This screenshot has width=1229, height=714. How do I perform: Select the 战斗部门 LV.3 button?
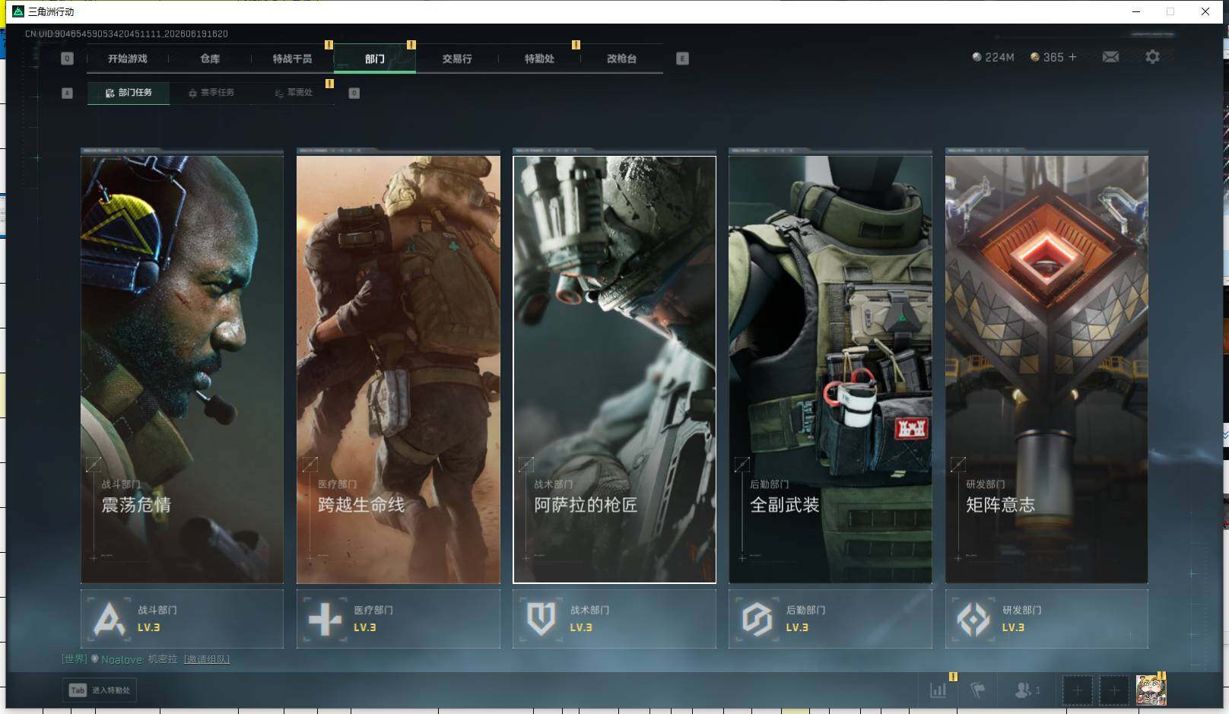pos(183,619)
